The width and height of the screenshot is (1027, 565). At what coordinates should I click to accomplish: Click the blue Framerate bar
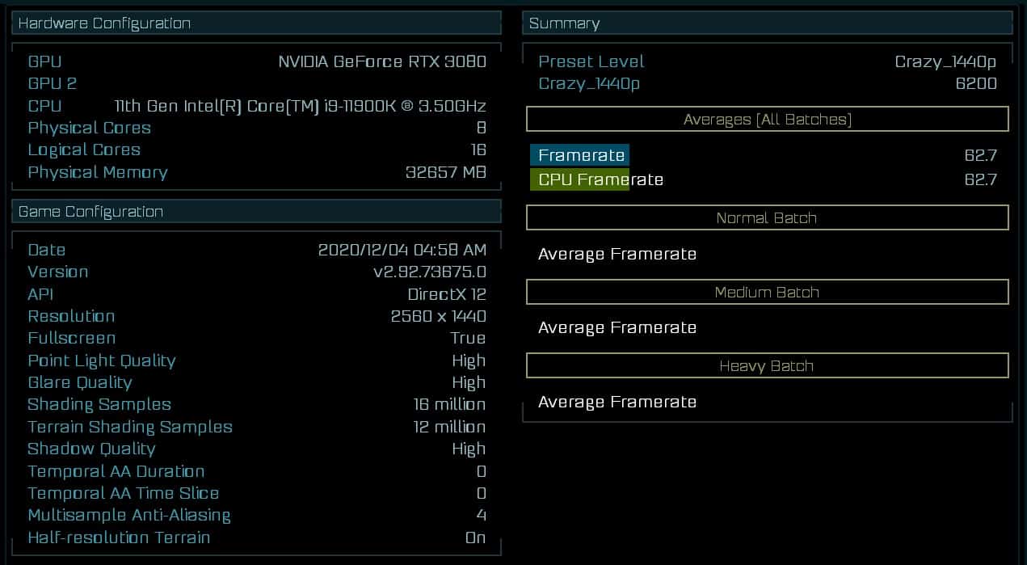coord(580,155)
